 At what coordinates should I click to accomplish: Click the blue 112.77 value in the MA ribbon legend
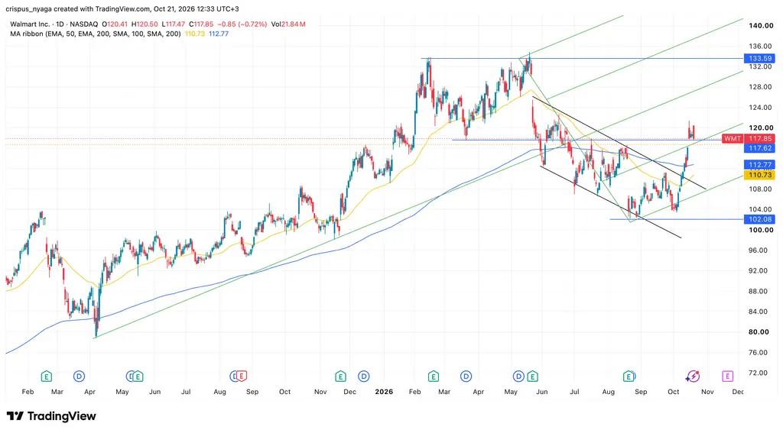(219, 34)
